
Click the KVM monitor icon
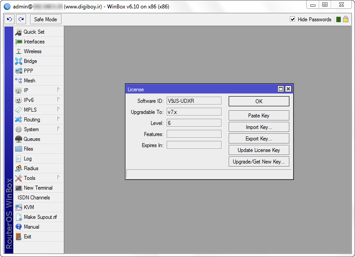point(19,207)
